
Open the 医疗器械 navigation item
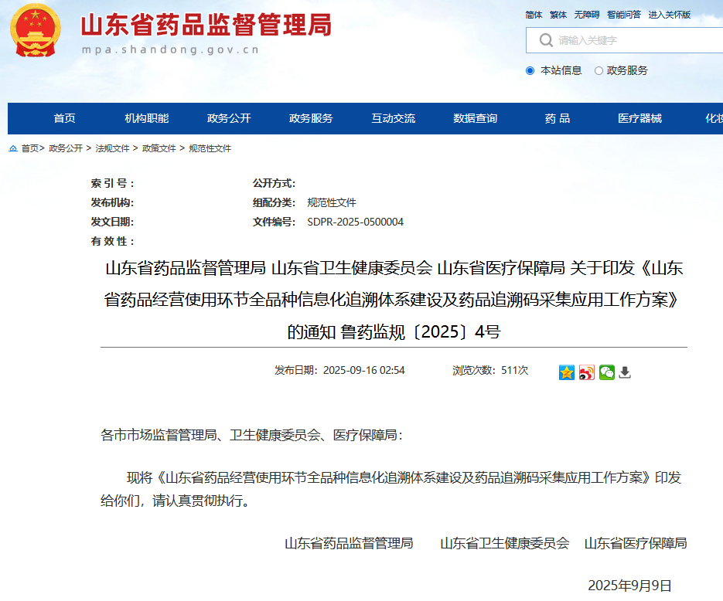[x=639, y=118]
